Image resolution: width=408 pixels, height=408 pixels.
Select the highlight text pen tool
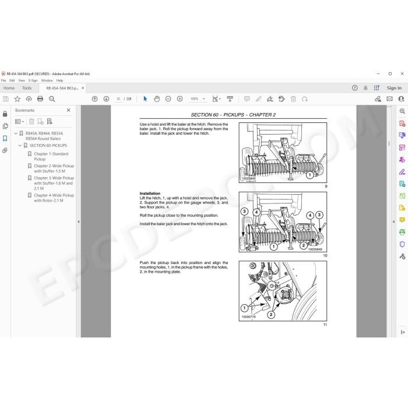coord(258,99)
